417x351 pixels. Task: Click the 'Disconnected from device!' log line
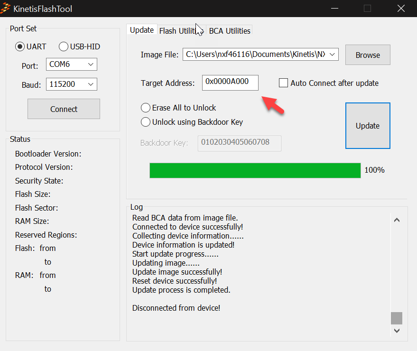(176, 308)
